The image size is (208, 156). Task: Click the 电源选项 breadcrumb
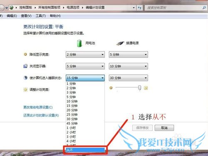point(73,7)
